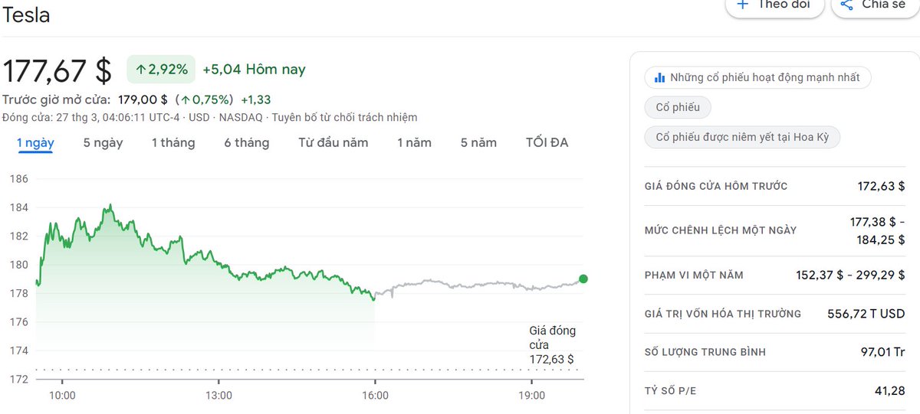Open the Tuyên bố từ chối trách nhiệm link
This screenshot has height=414, width=920.
click(343, 117)
